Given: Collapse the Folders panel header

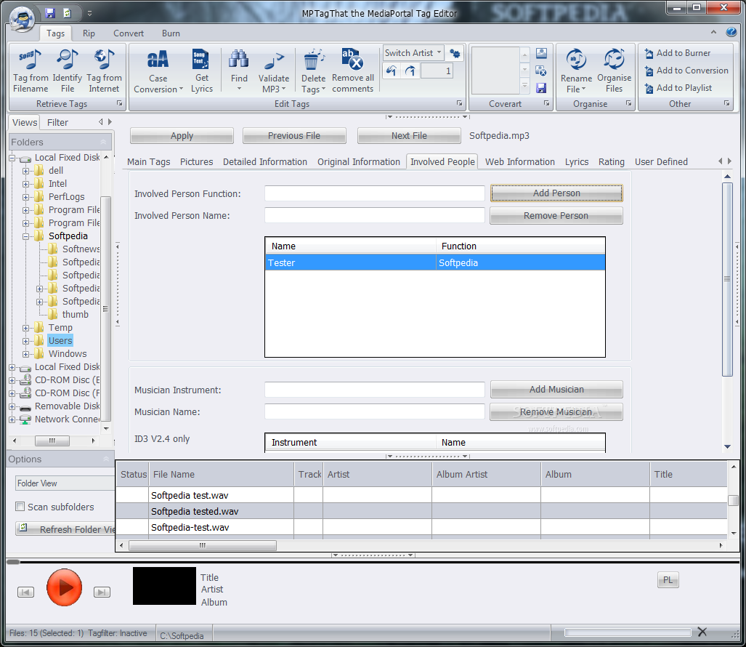Looking at the screenshot, I should 103,142.
